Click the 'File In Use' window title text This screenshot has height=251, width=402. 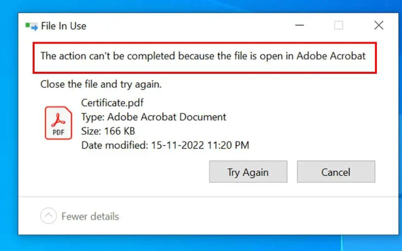click(x=64, y=26)
